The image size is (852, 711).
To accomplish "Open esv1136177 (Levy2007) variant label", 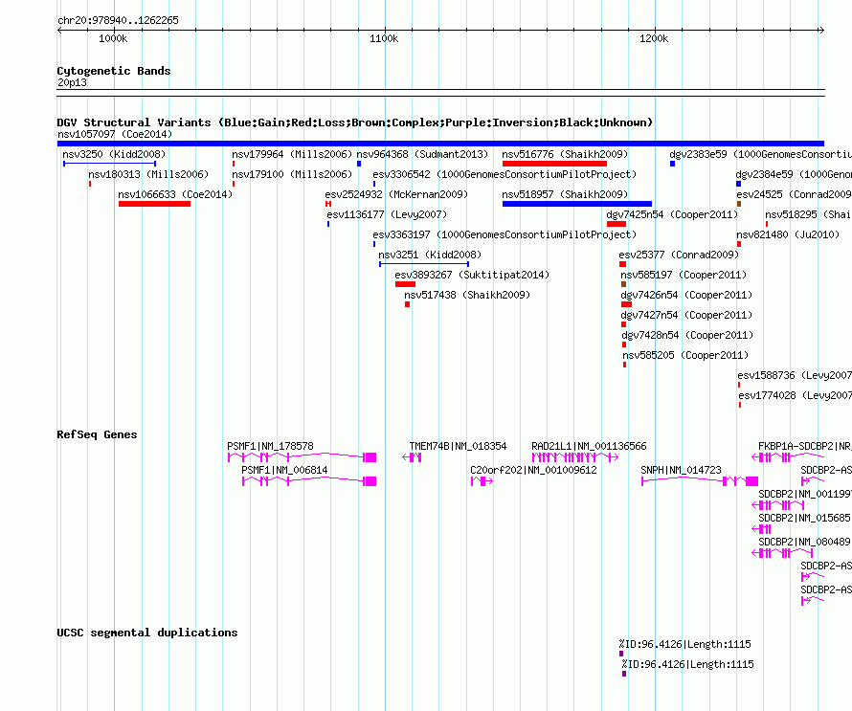I will pos(387,214).
